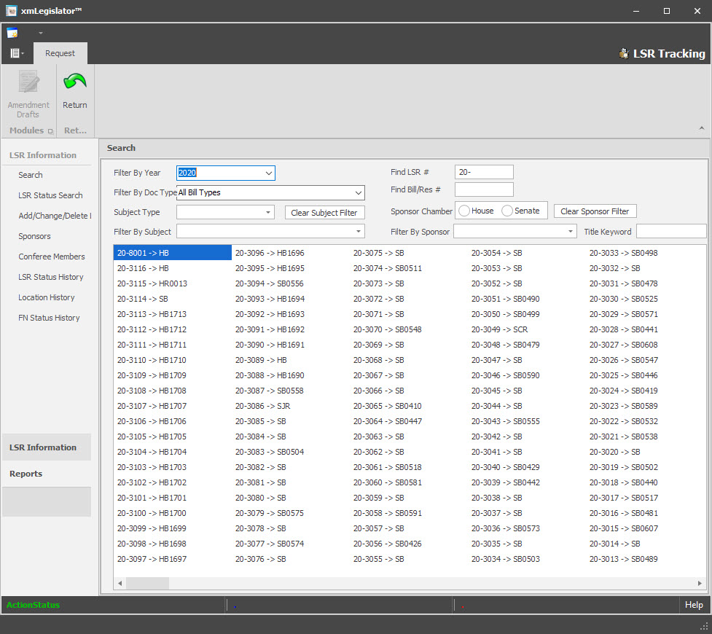Select list entry 20-8001 -> HB
This screenshot has width=712, height=634.
click(173, 253)
